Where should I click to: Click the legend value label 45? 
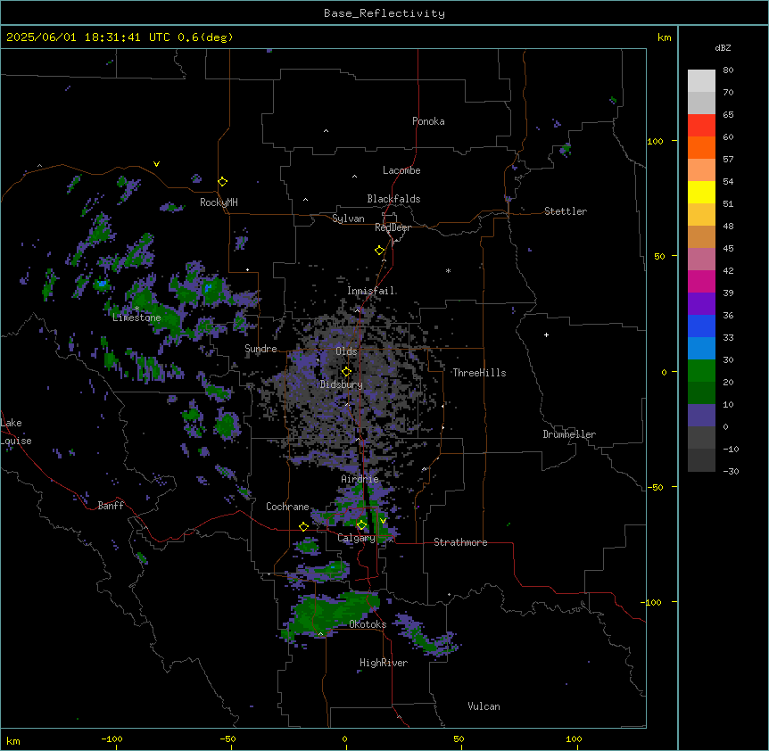pos(728,248)
